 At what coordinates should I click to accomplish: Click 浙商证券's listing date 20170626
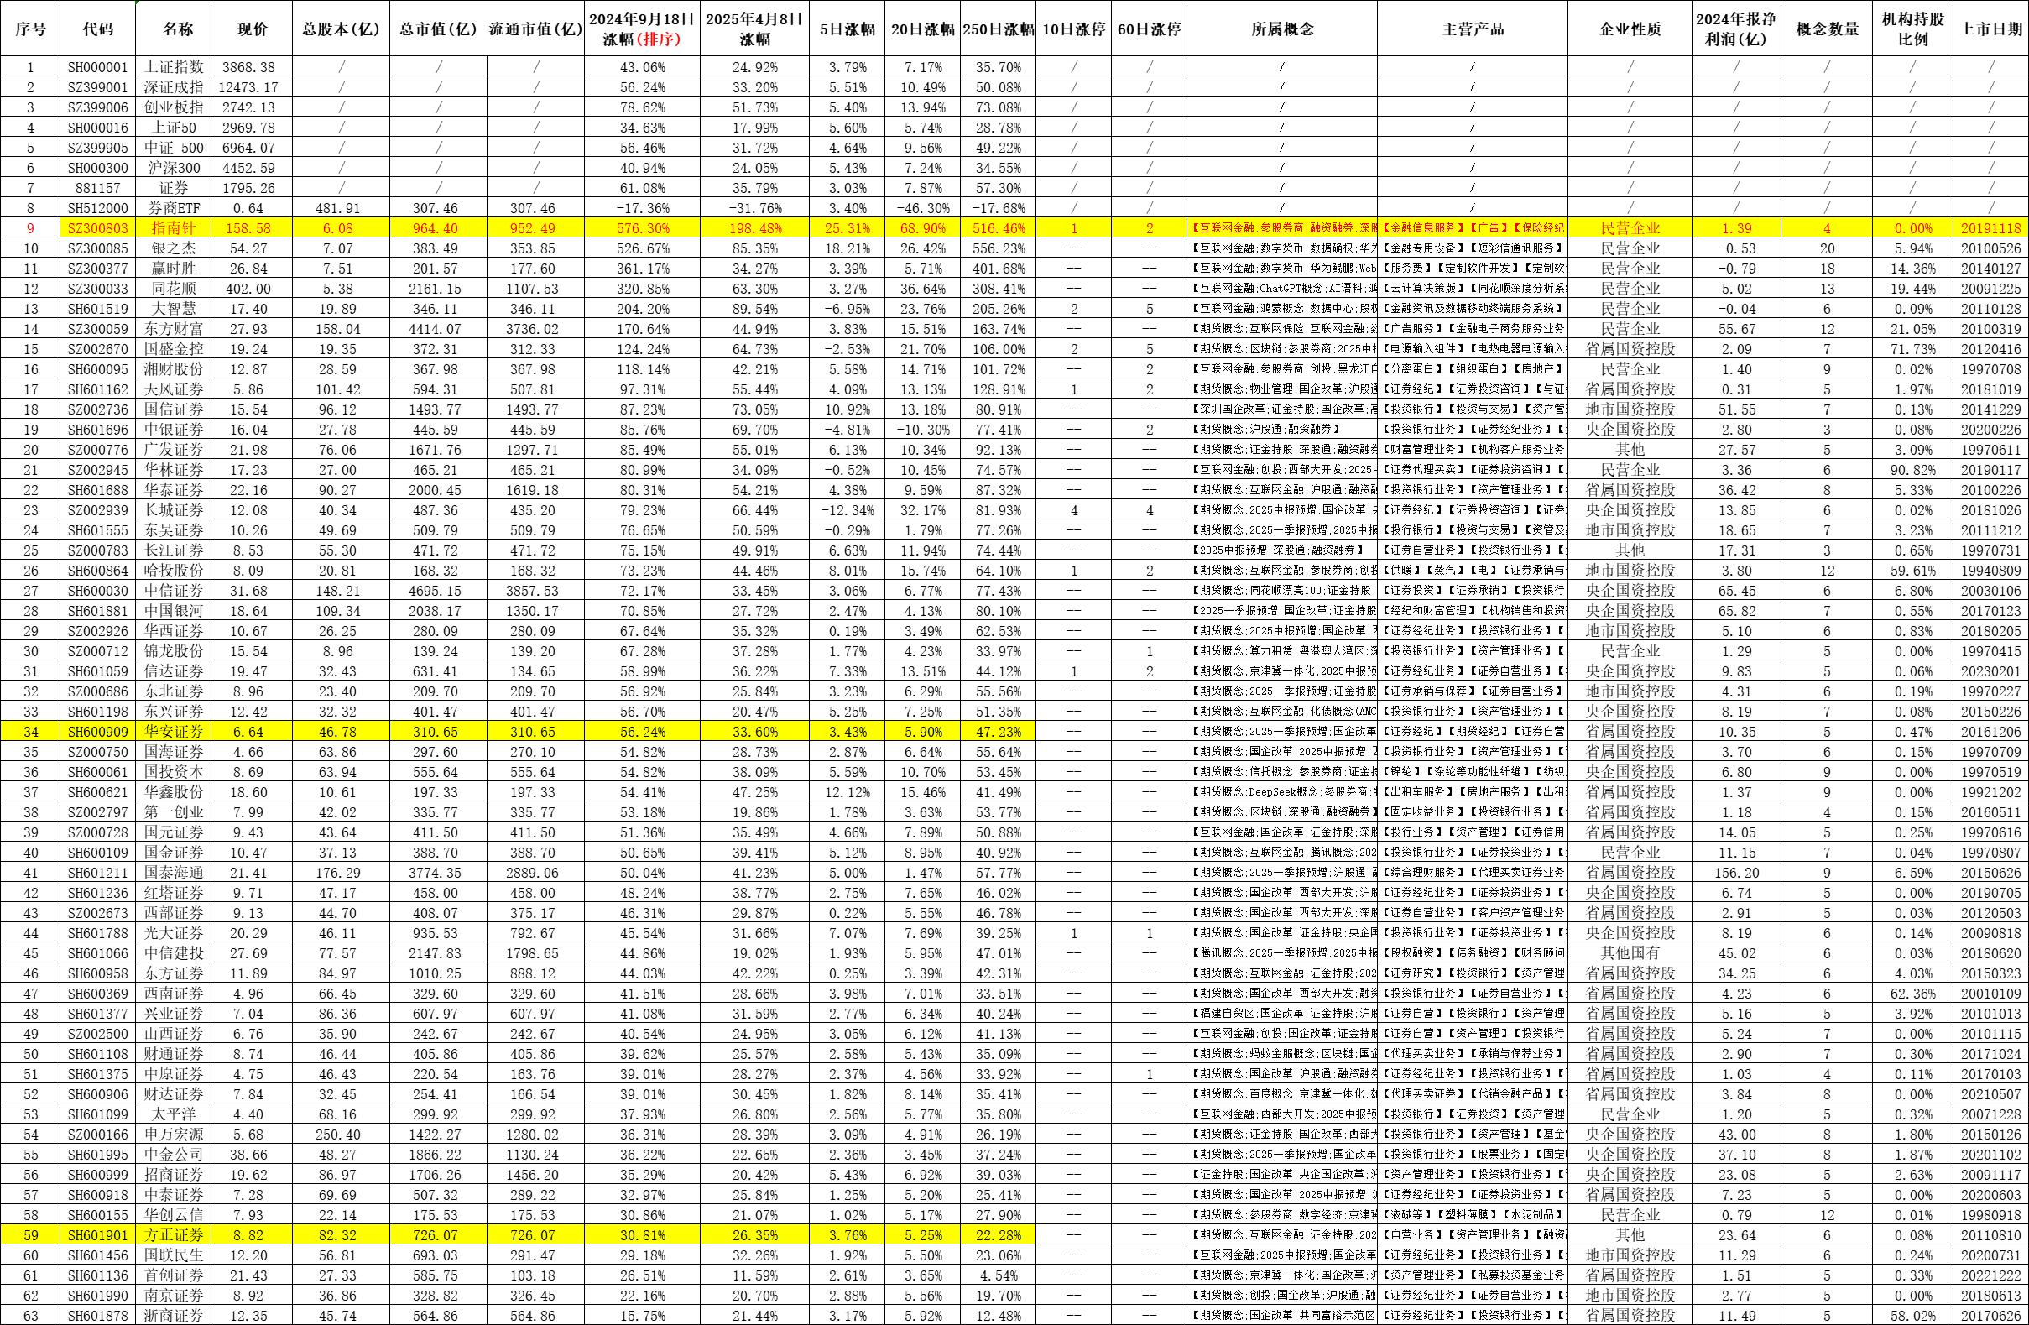pos(1990,1316)
